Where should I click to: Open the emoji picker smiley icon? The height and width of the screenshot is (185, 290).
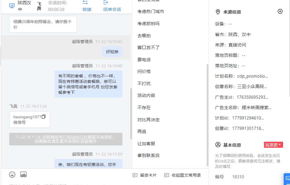tap(12, 175)
